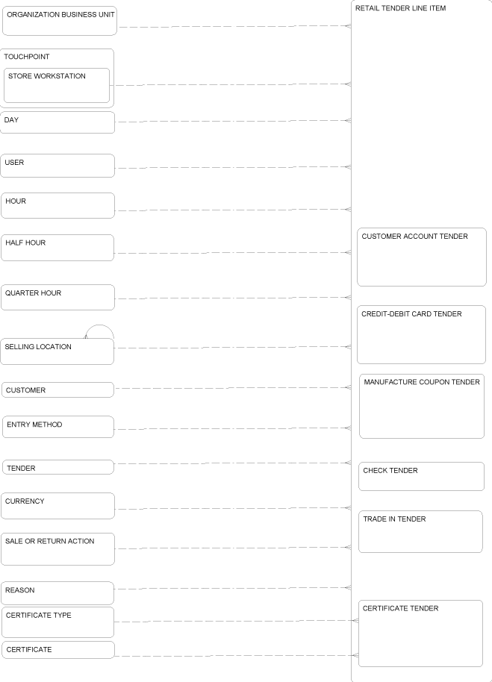Click the HALF HOUR entity

57,248
